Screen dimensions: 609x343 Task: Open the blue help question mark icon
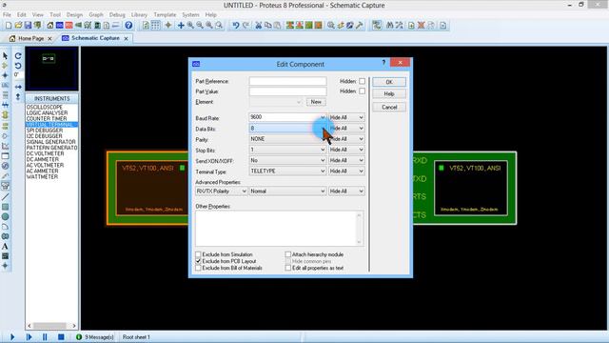(x=128, y=26)
